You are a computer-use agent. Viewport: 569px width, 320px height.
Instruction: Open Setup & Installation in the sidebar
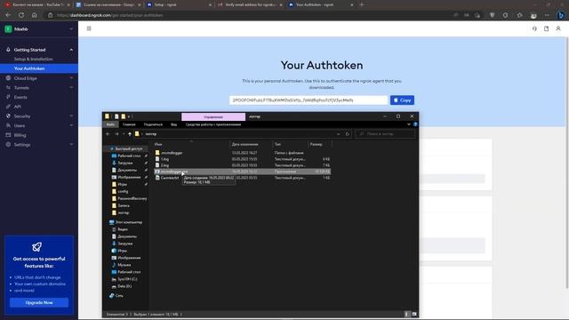(x=34, y=59)
